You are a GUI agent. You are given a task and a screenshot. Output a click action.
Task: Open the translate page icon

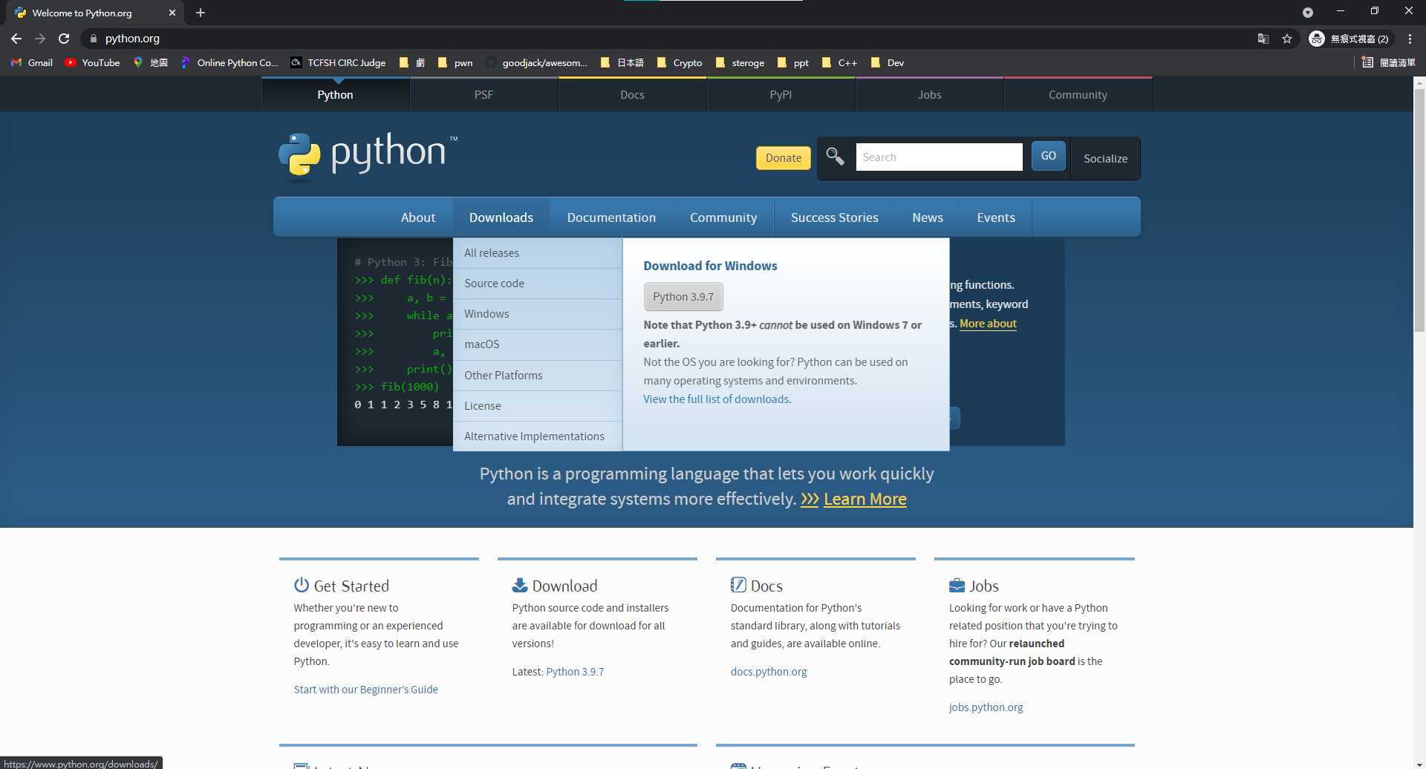1263,39
